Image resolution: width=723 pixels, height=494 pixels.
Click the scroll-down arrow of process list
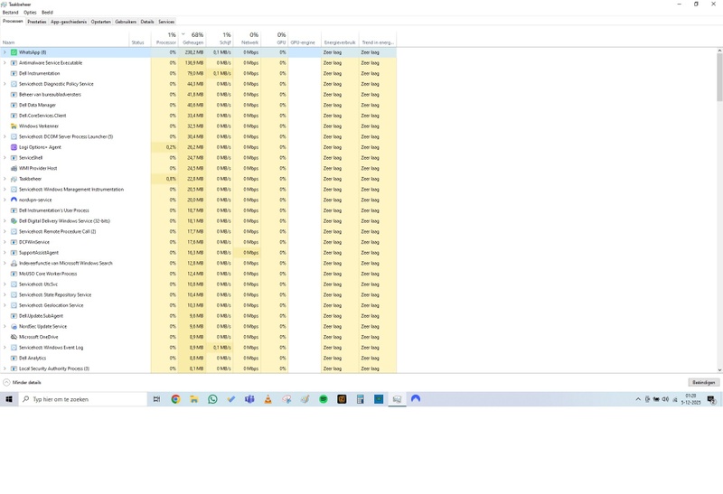coord(719,369)
